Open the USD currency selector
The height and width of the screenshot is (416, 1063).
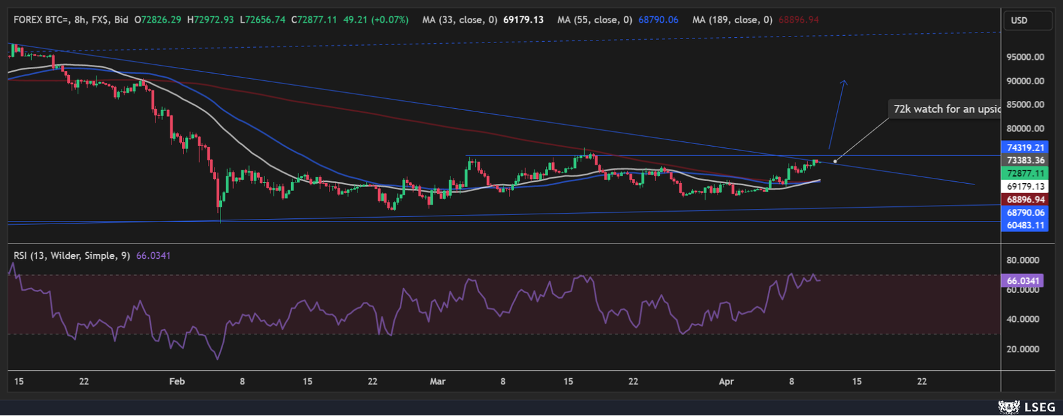coord(1026,21)
